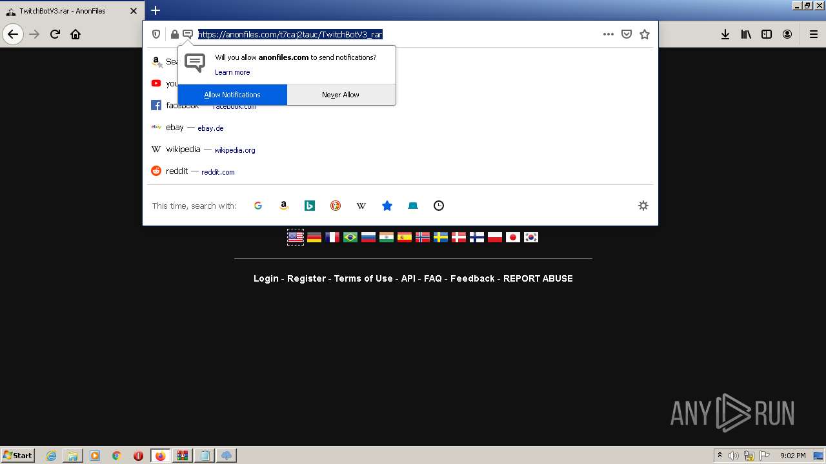Search this time with Bing
Image resolution: width=826 pixels, height=464 pixels.
point(310,206)
